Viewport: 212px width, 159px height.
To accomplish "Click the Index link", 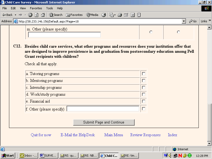I will (x=173, y=135).
